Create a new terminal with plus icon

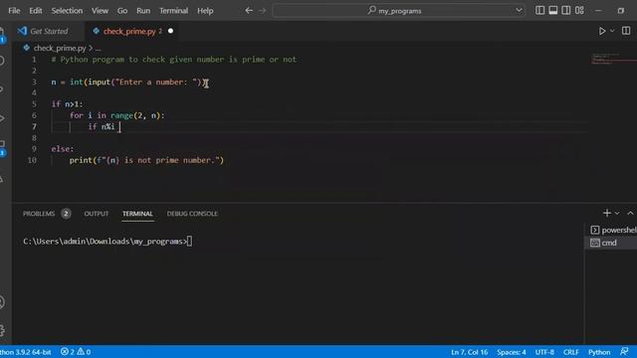point(607,213)
